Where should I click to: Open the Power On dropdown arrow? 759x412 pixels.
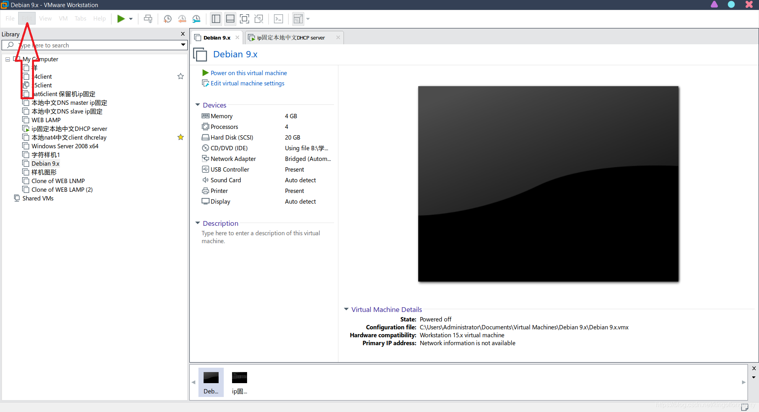(x=131, y=19)
